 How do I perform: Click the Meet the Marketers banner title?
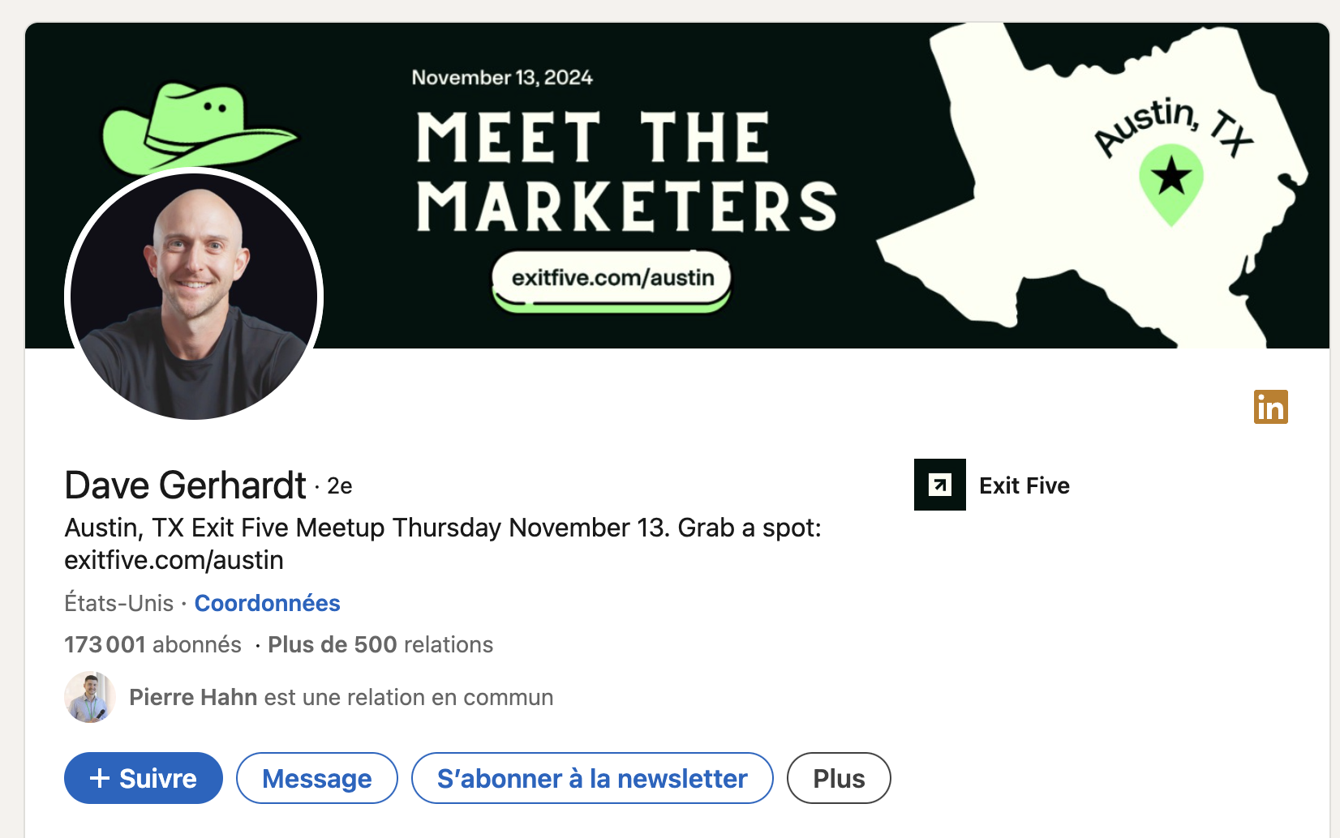tap(626, 172)
